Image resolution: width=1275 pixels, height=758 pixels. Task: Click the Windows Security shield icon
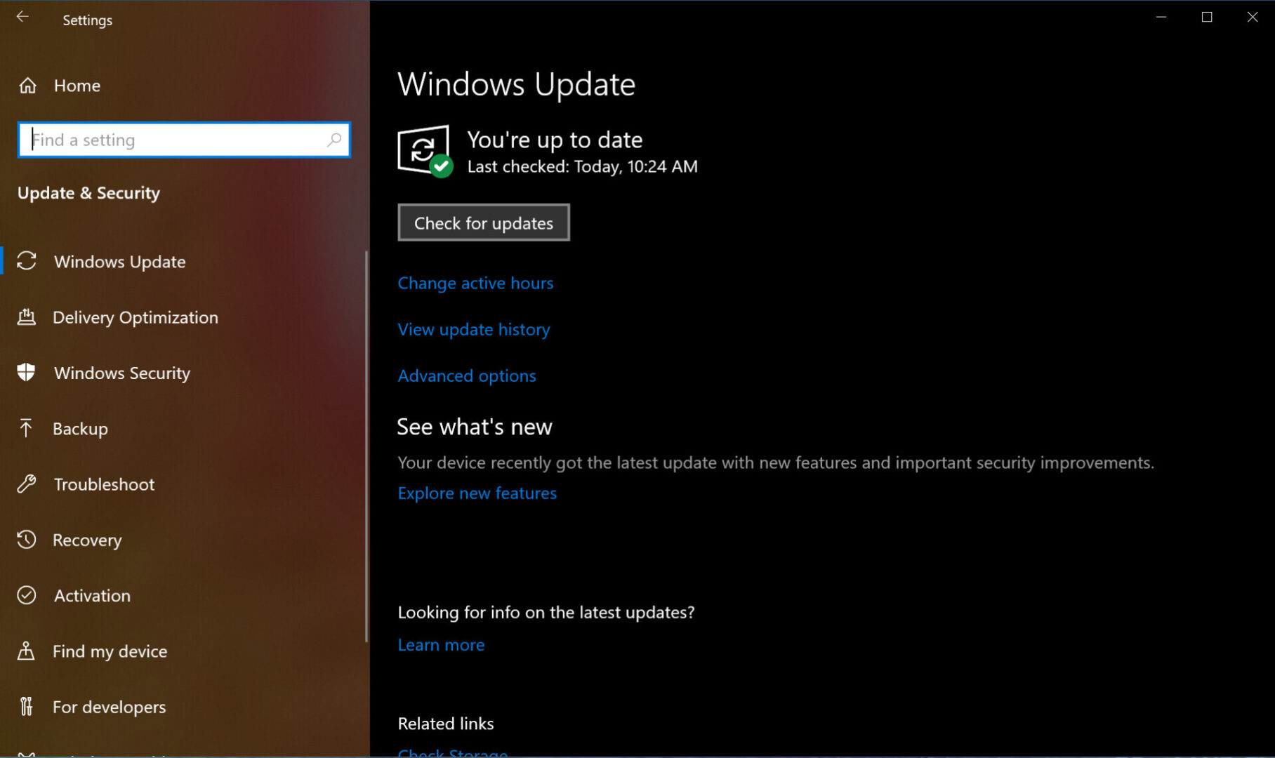27,373
